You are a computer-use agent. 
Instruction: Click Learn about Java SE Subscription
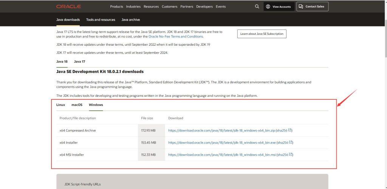262,34
